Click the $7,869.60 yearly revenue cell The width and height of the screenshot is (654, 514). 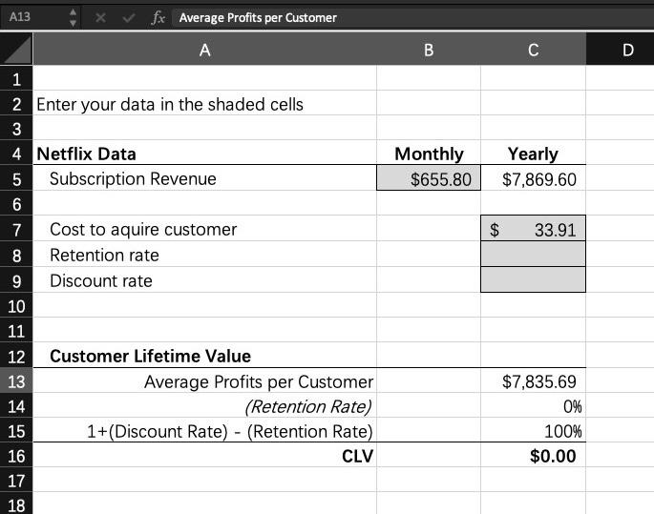coord(533,178)
